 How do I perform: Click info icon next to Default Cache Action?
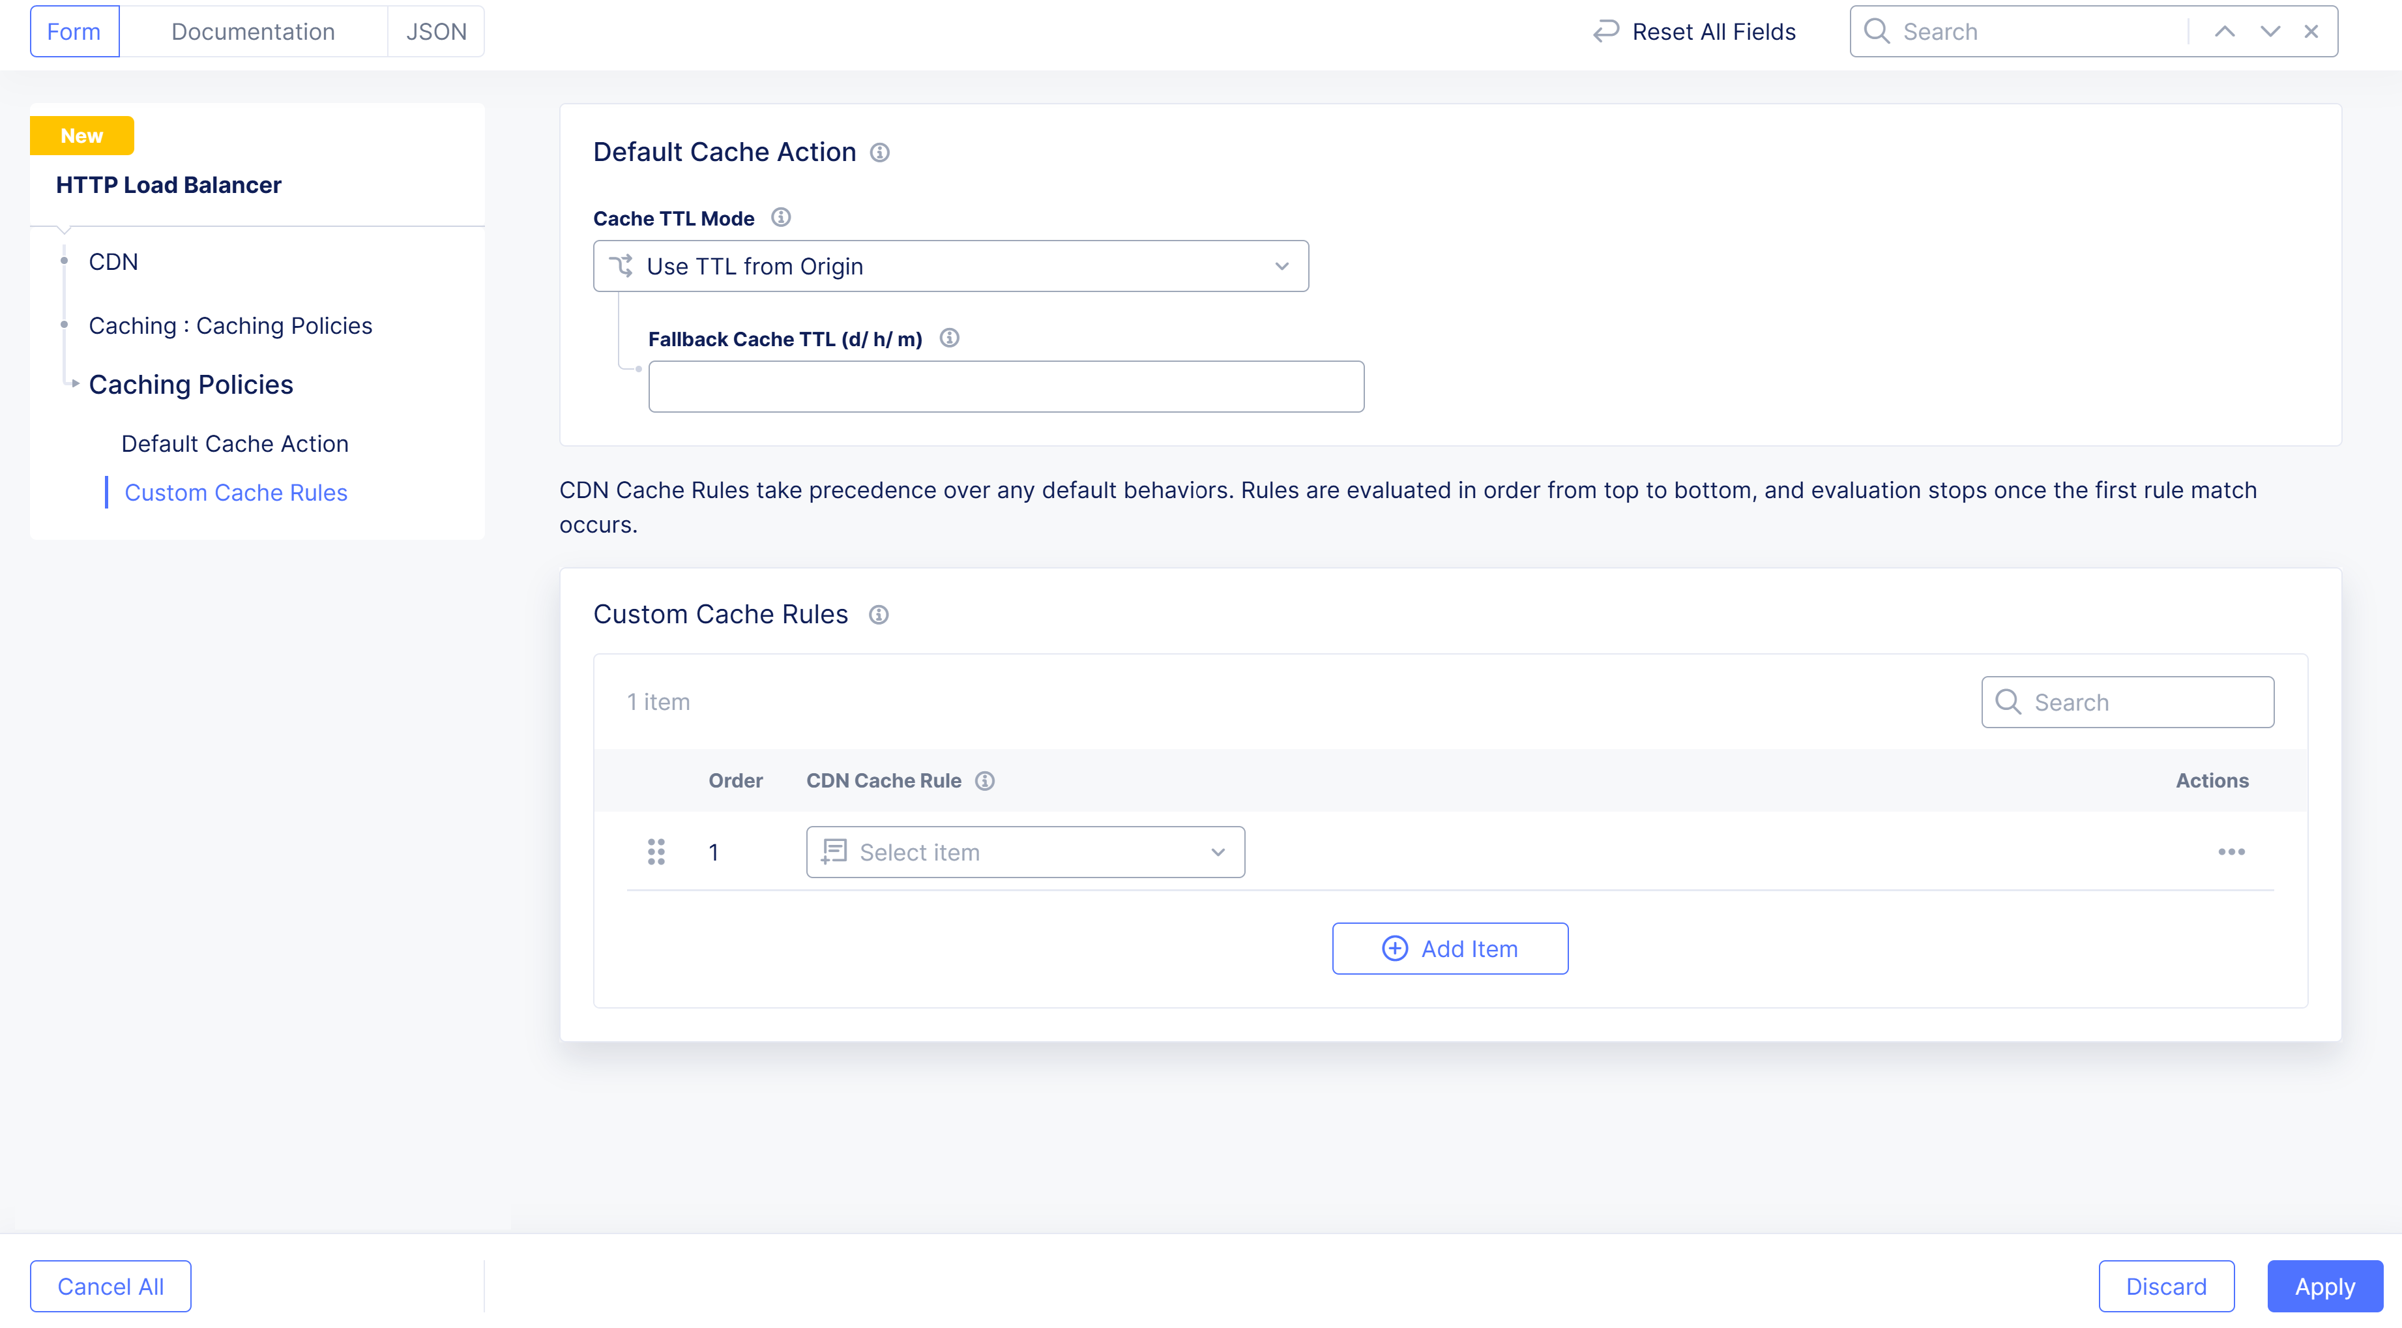point(879,152)
